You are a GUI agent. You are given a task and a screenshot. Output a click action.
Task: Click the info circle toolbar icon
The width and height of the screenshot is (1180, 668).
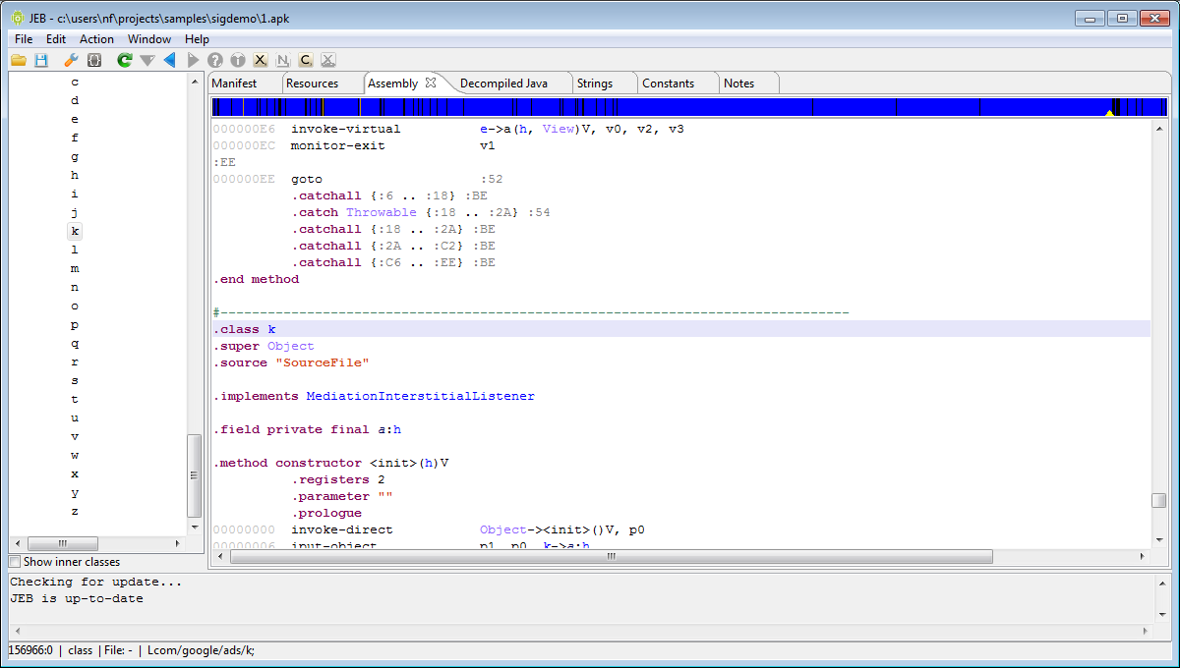pyautogui.click(x=238, y=60)
